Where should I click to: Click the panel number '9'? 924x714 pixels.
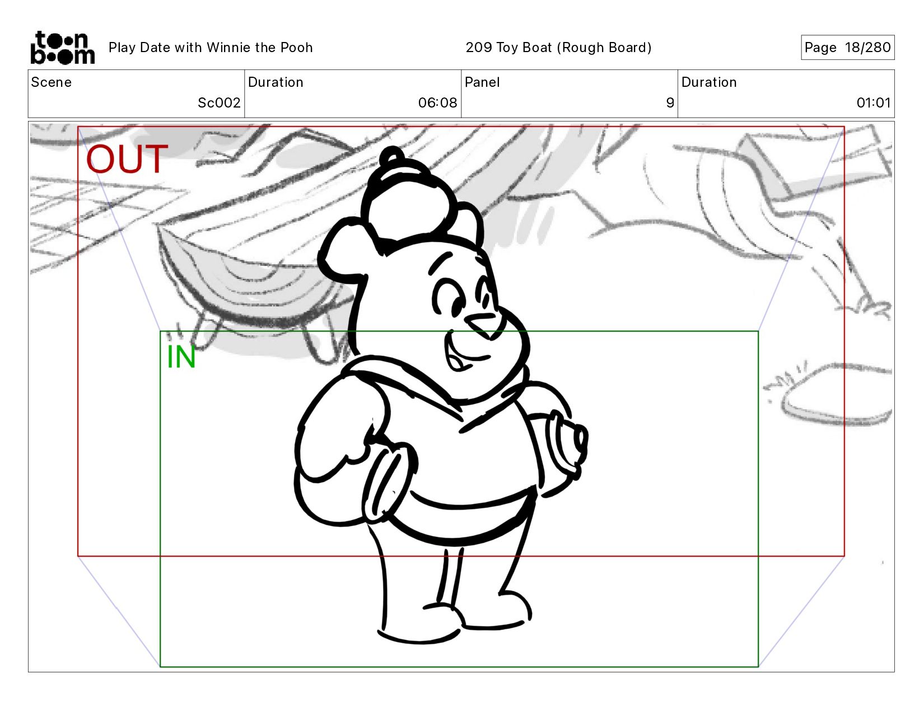pyautogui.click(x=670, y=103)
